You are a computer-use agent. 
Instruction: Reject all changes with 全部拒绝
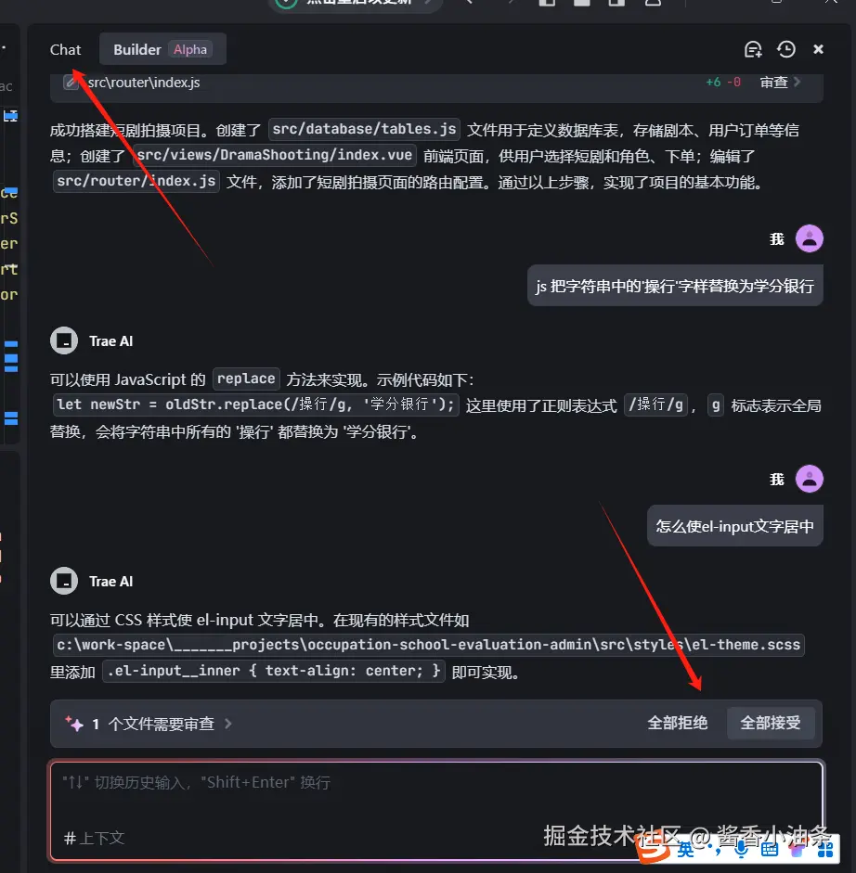(x=677, y=724)
